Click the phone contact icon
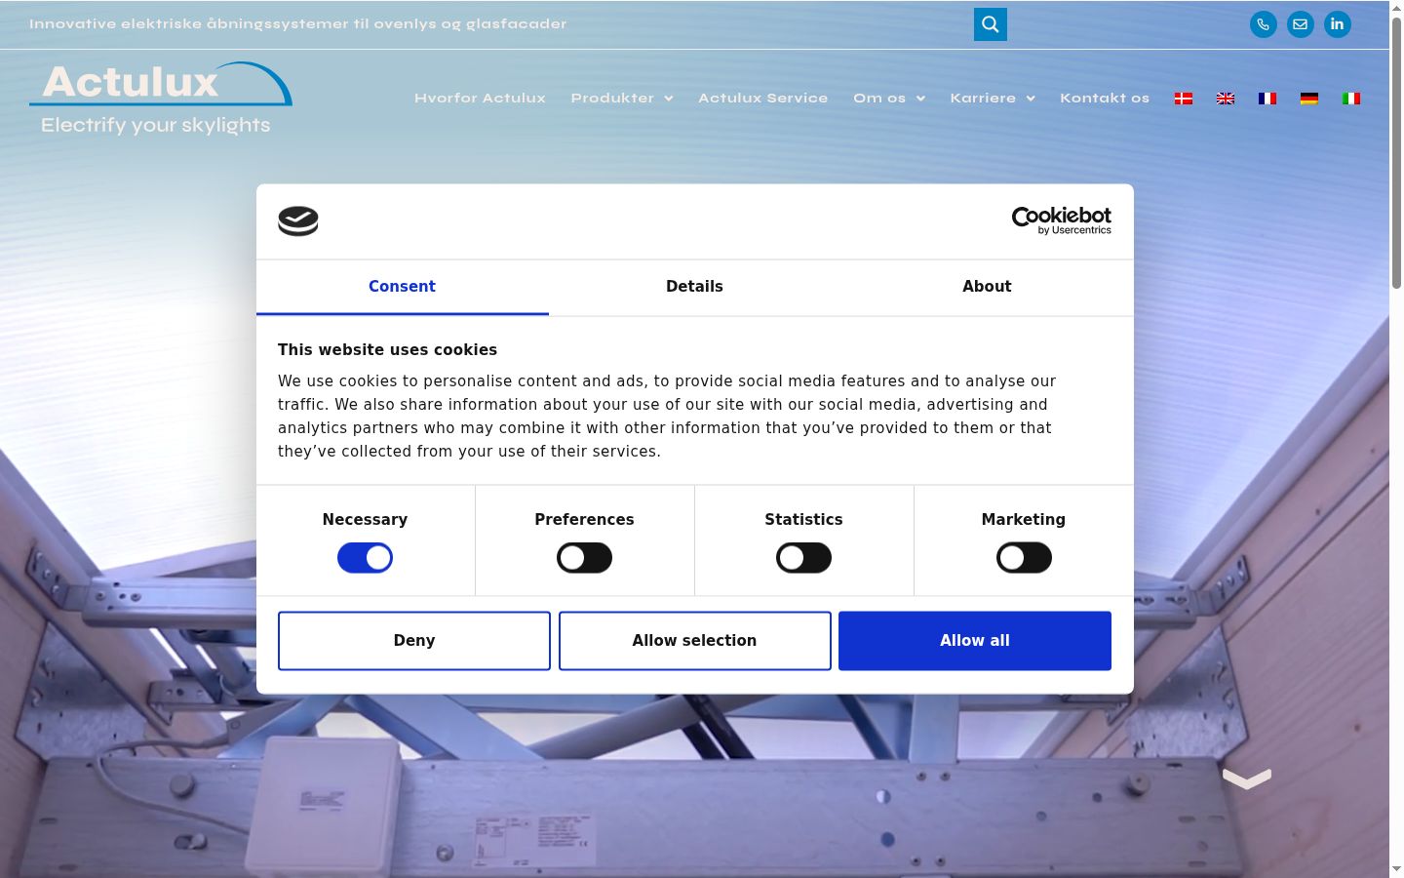Viewport: 1404px width, 878px height. pyautogui.click(x=1263, y=24)
